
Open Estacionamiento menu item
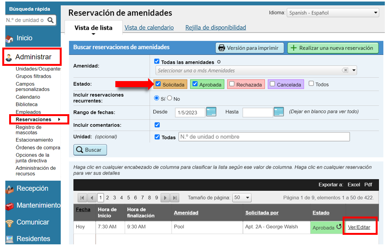pyautogui.click(x=34, y=140)
